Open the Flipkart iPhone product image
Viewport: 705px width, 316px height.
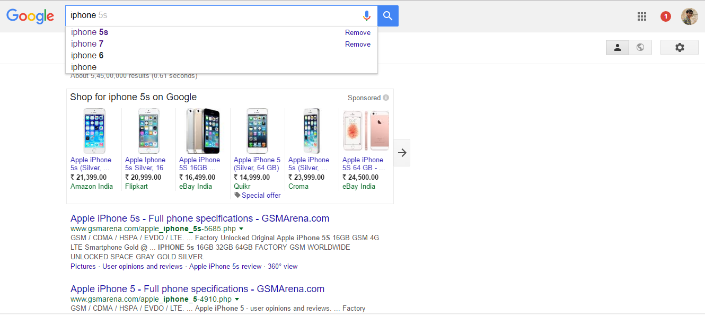coord(148,131)
